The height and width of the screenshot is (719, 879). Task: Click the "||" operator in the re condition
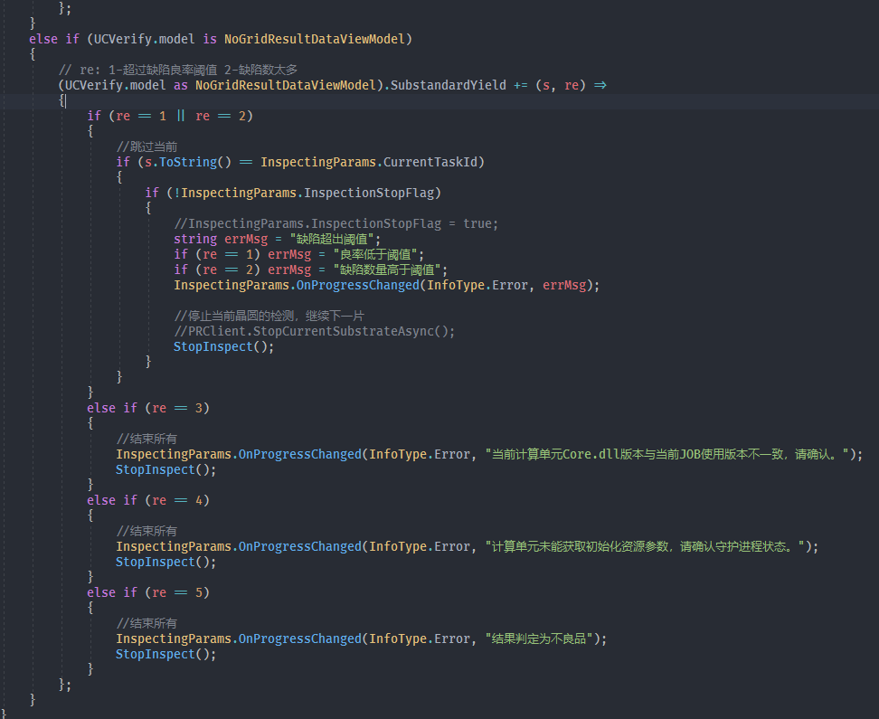(181, 116)
